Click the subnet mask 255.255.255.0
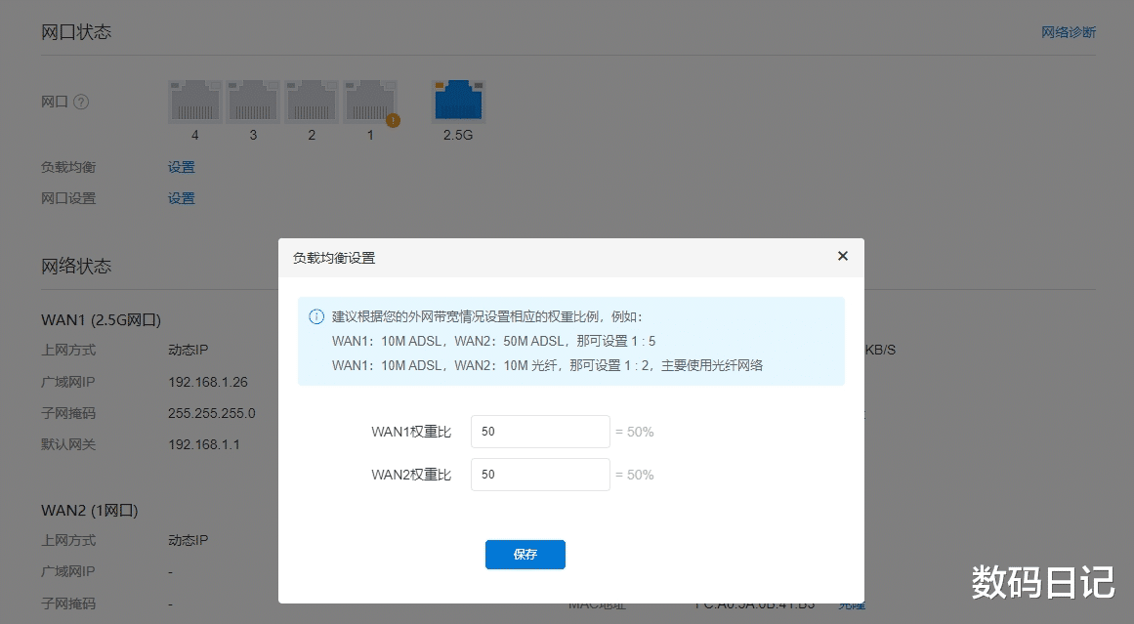Viewport: 1134px width, 624px height. [x=212, y=414]
